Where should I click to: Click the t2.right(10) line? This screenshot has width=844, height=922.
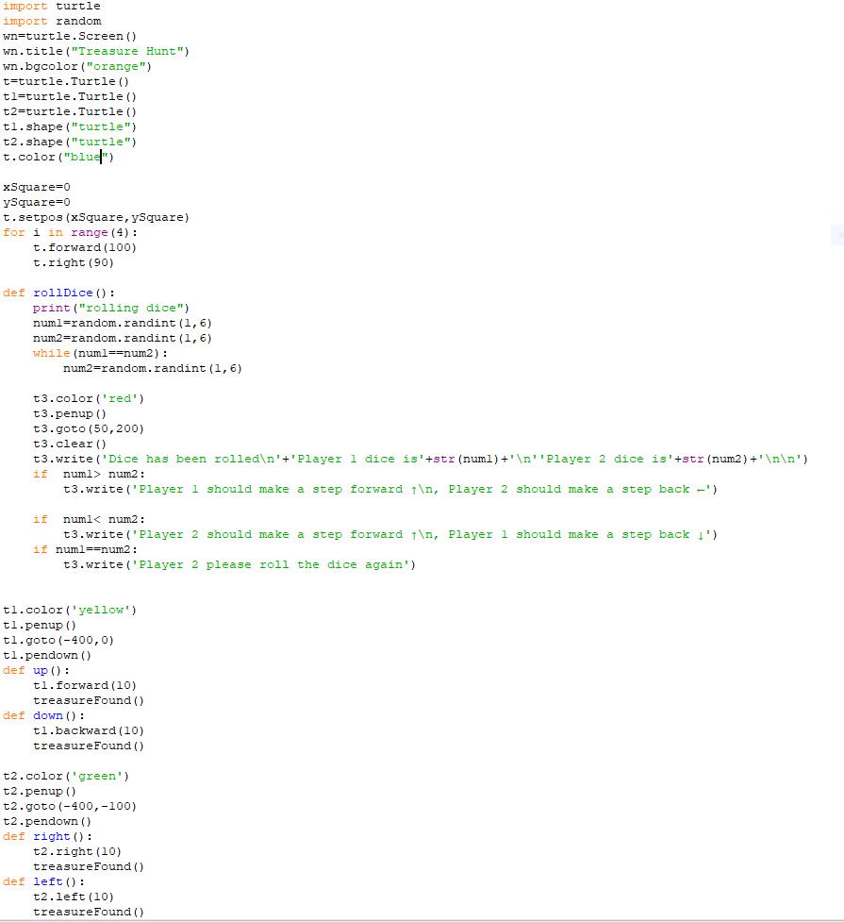77,852
